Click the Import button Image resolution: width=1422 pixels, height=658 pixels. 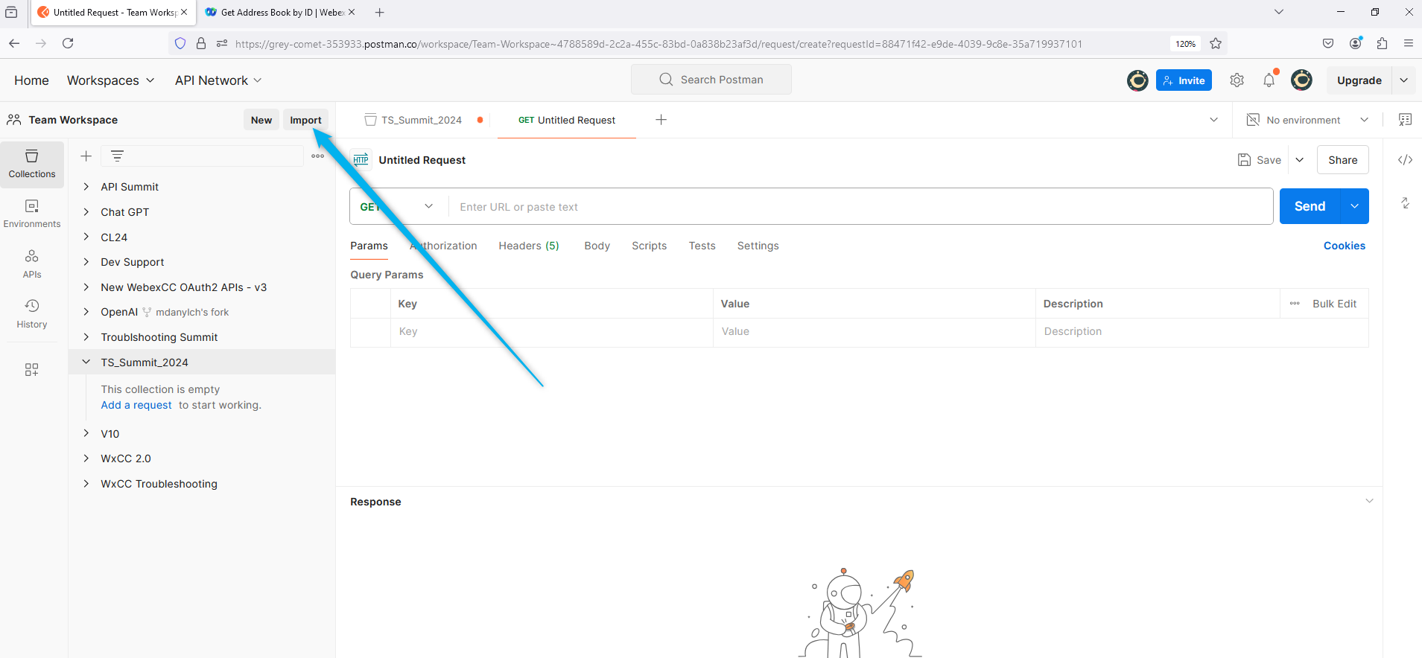point(305,120)
